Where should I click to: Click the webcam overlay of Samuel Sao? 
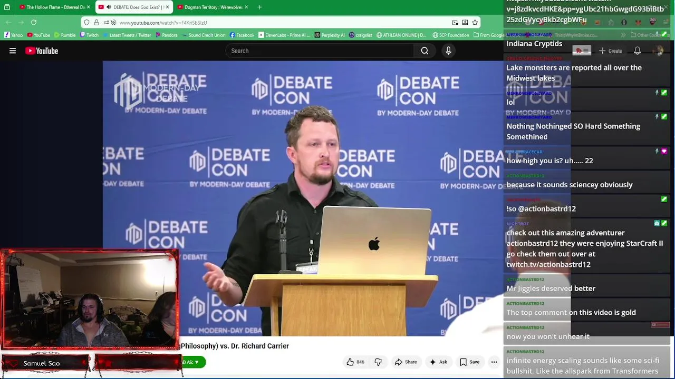click(x=90, y=299)
